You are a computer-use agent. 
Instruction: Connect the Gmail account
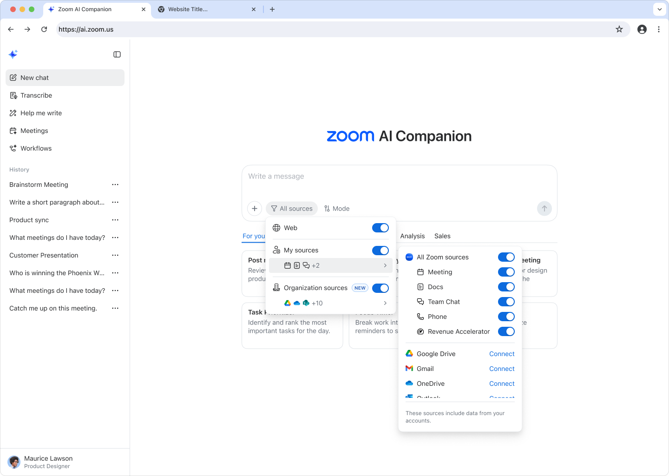[502, 369]
